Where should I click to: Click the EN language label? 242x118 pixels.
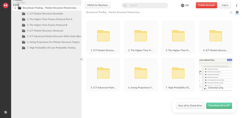click(187, 5)
